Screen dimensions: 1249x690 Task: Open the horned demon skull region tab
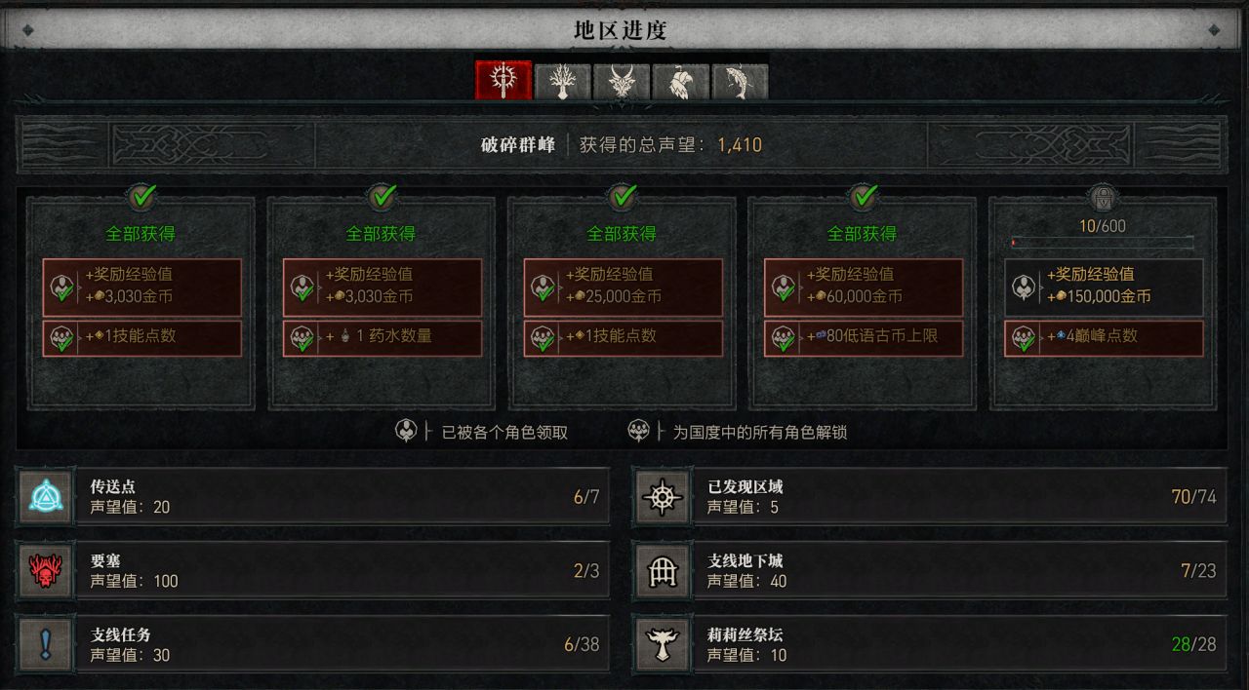(622, 83)
